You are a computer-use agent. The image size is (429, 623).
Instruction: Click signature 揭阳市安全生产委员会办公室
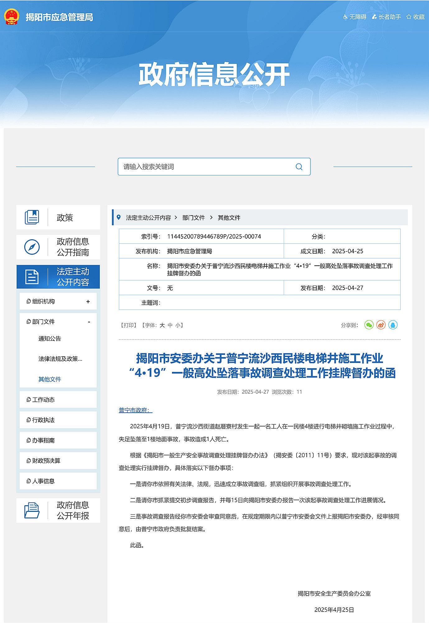point(334,593)
